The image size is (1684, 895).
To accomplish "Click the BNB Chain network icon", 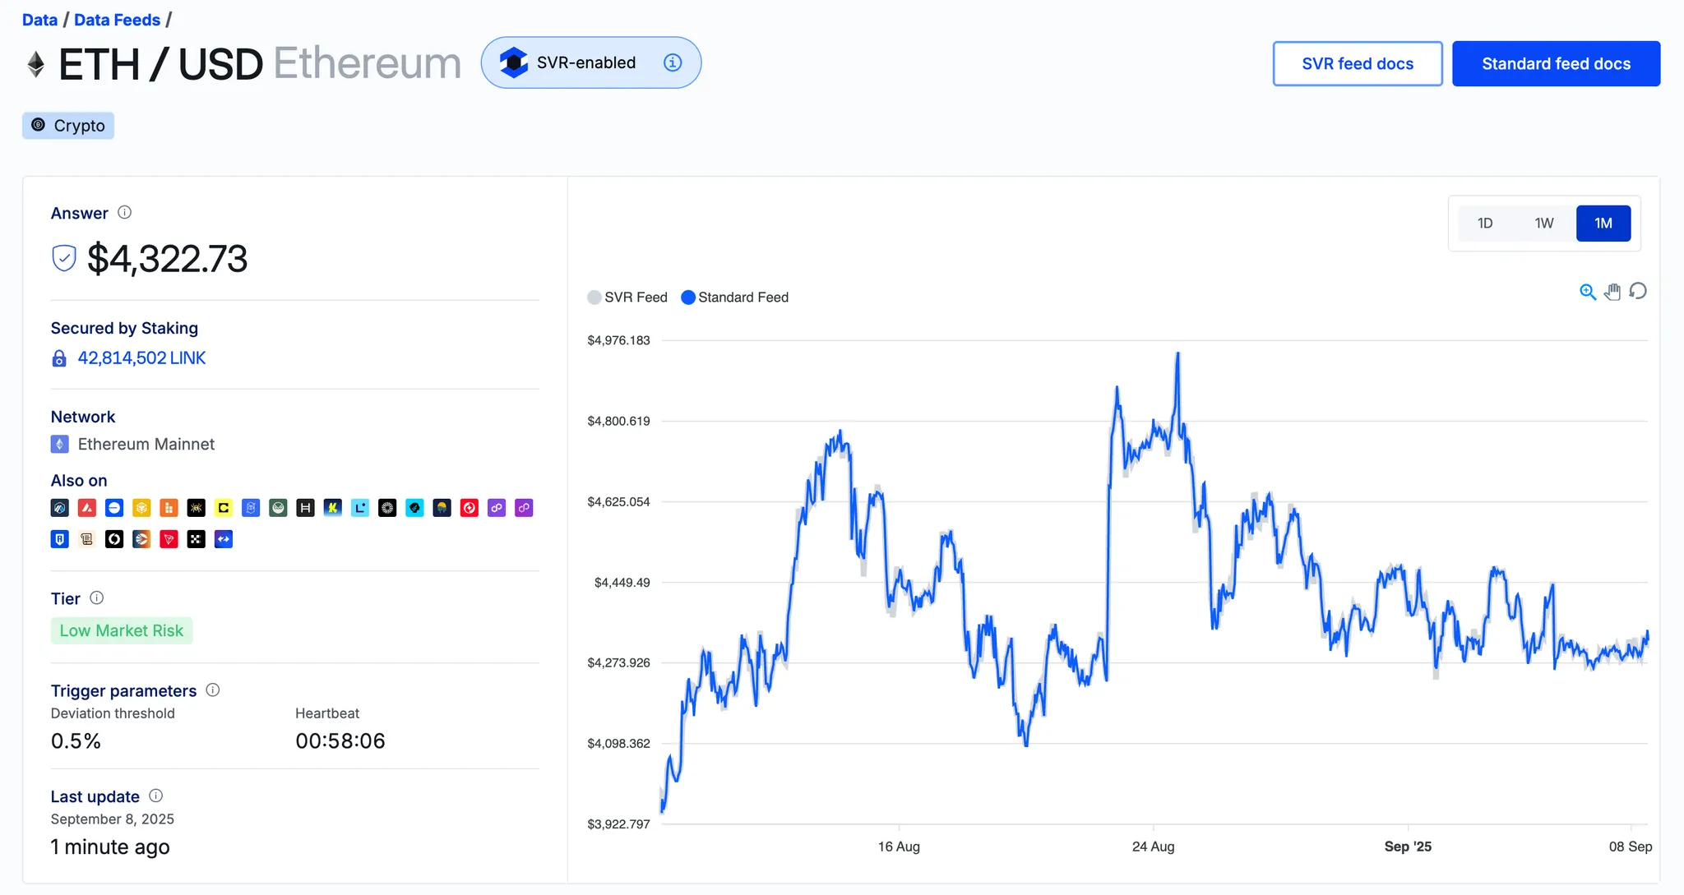I will click(141, 508).
